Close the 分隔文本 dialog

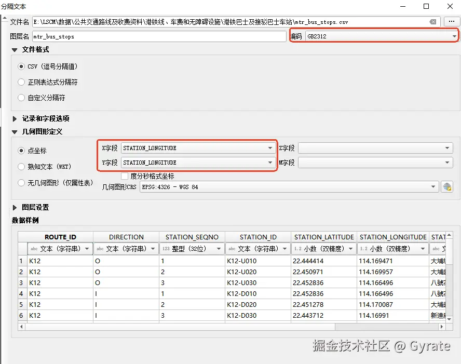(450, 6)
